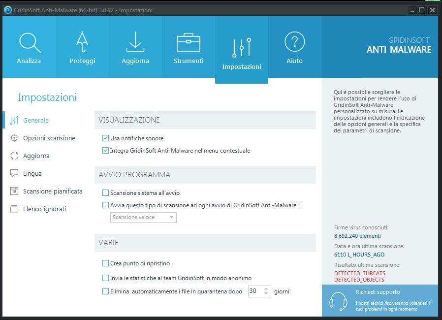Viewport: 442px width, 320px height.
Task: Click the Firme virus conosciuti label
Action: (x=361, y=227)
